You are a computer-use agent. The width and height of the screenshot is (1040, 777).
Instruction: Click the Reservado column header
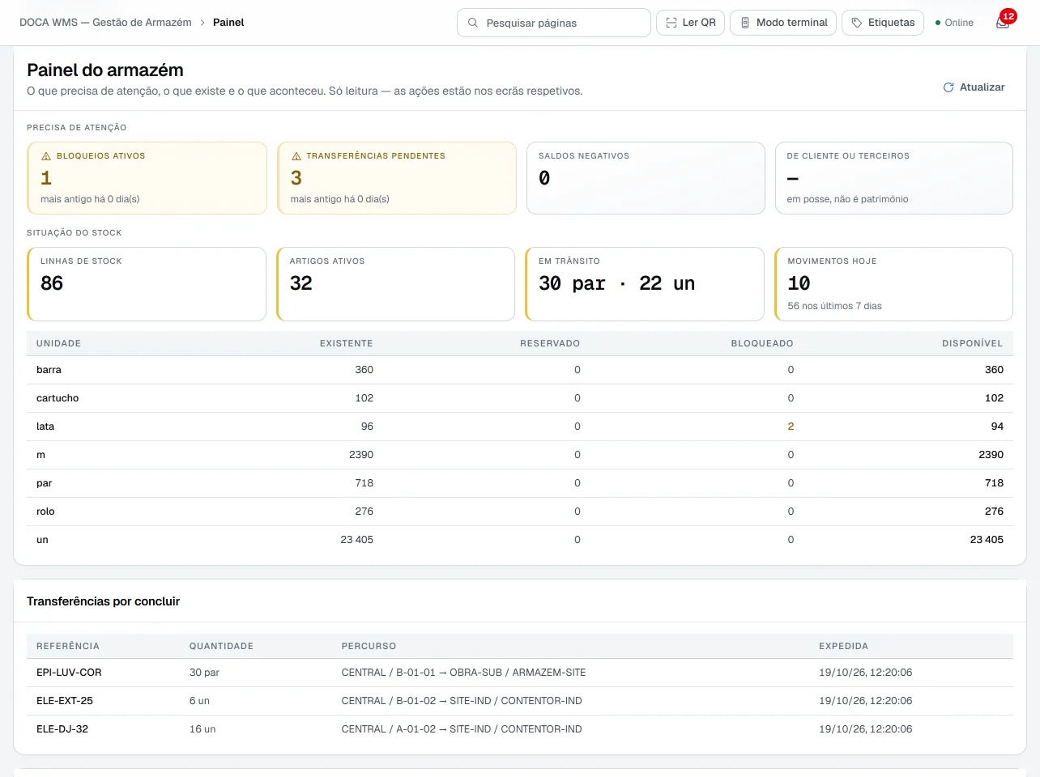[550, 343]
